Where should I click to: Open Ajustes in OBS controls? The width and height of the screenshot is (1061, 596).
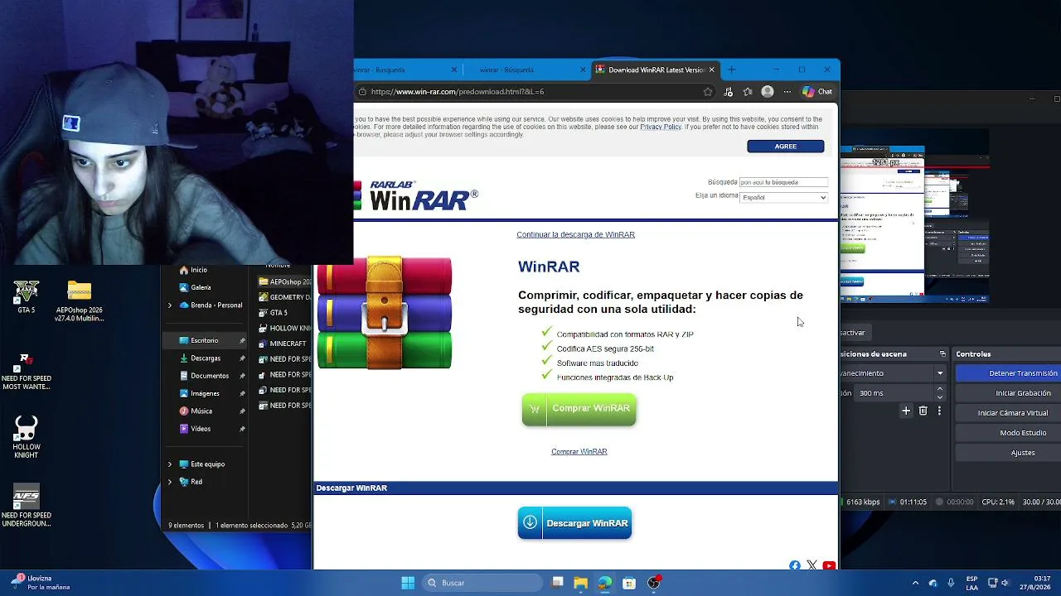1007,453
